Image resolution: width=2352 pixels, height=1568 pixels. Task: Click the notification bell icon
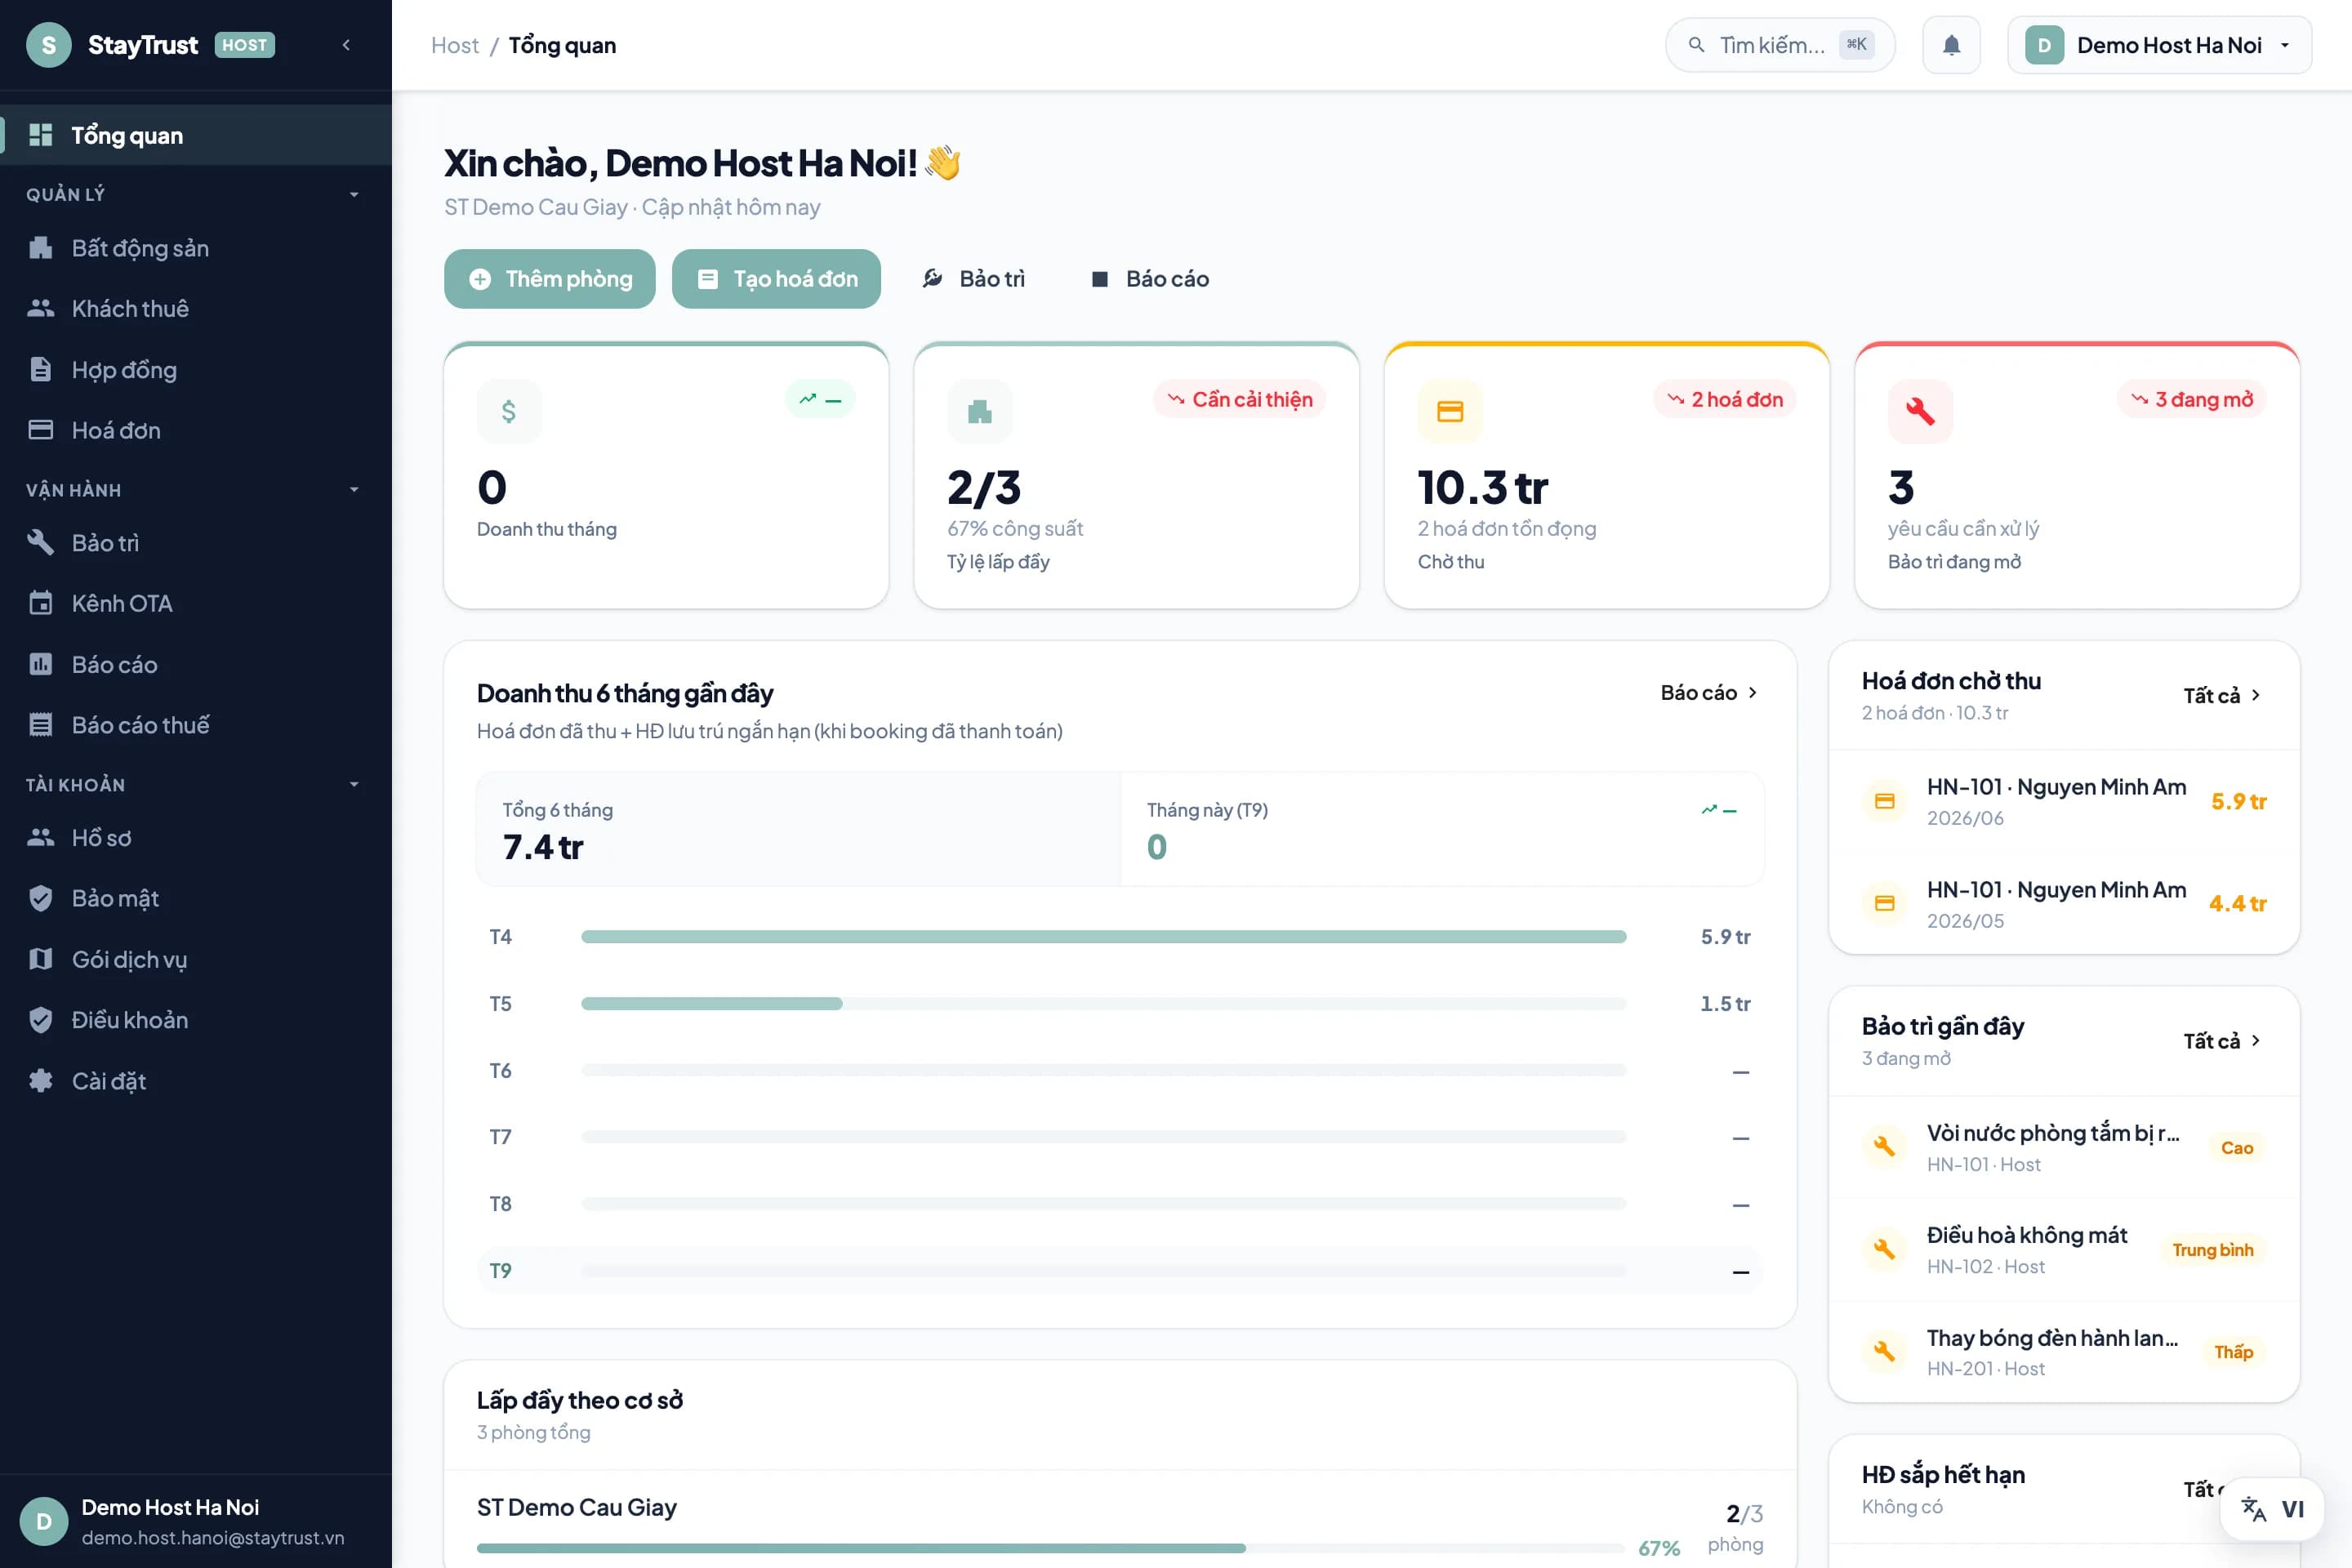click(1951, 45)
